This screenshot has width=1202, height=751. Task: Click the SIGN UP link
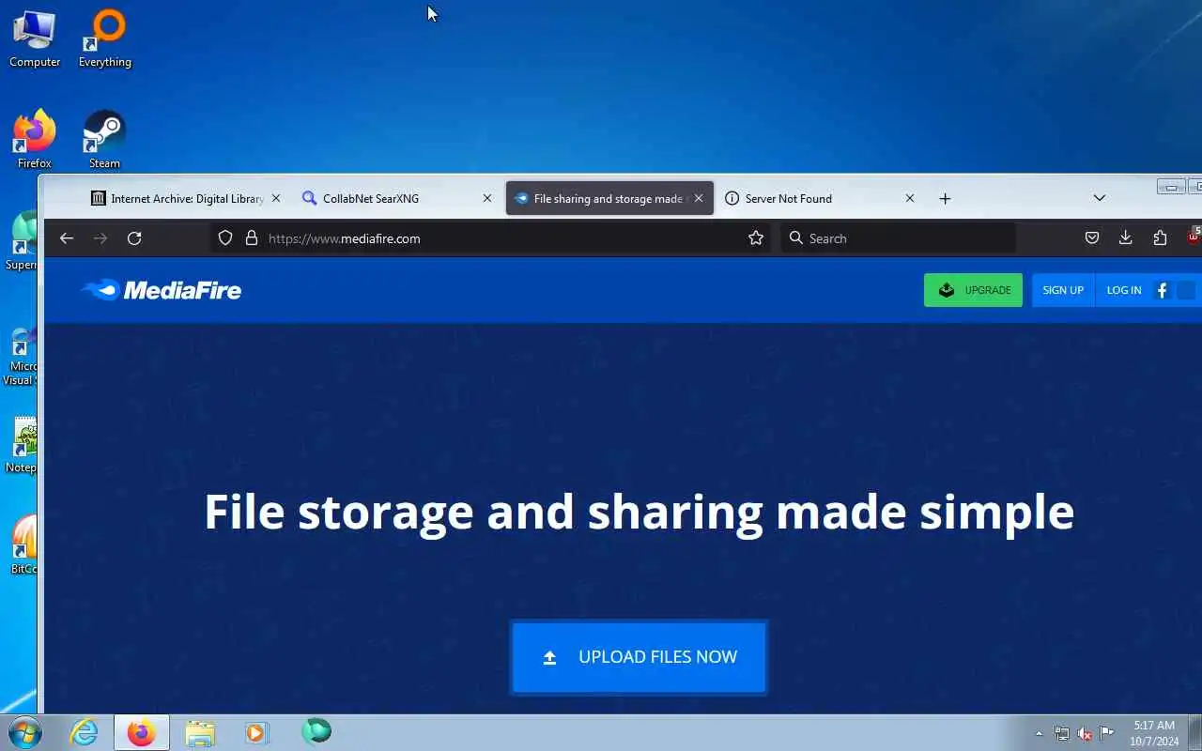click(1063, 290)
